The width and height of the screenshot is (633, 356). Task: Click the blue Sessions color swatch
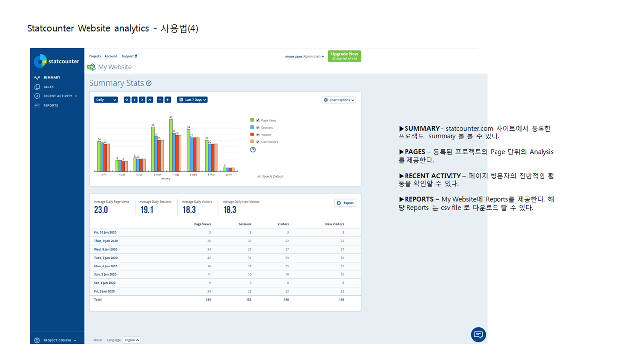coord(252,128)
